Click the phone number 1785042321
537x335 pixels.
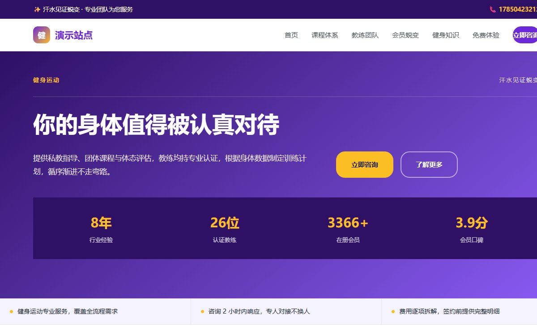[x=518, y=9]
